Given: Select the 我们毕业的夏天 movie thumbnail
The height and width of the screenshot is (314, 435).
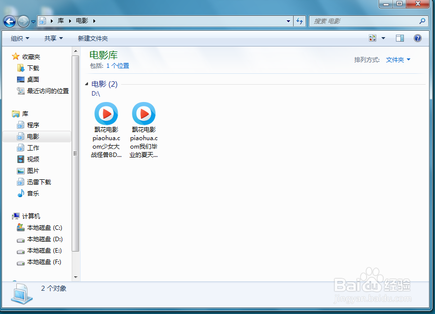Looking at the screenshot, I should tap(143, 112).
